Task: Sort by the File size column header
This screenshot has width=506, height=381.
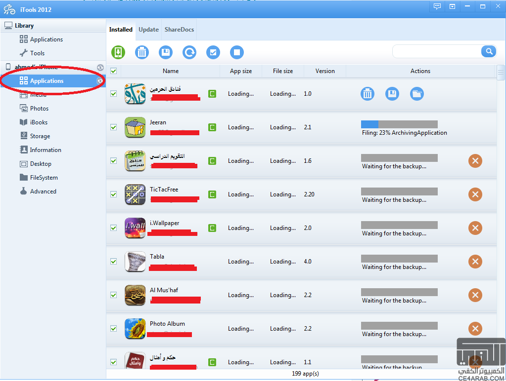Action: (283, 71)
